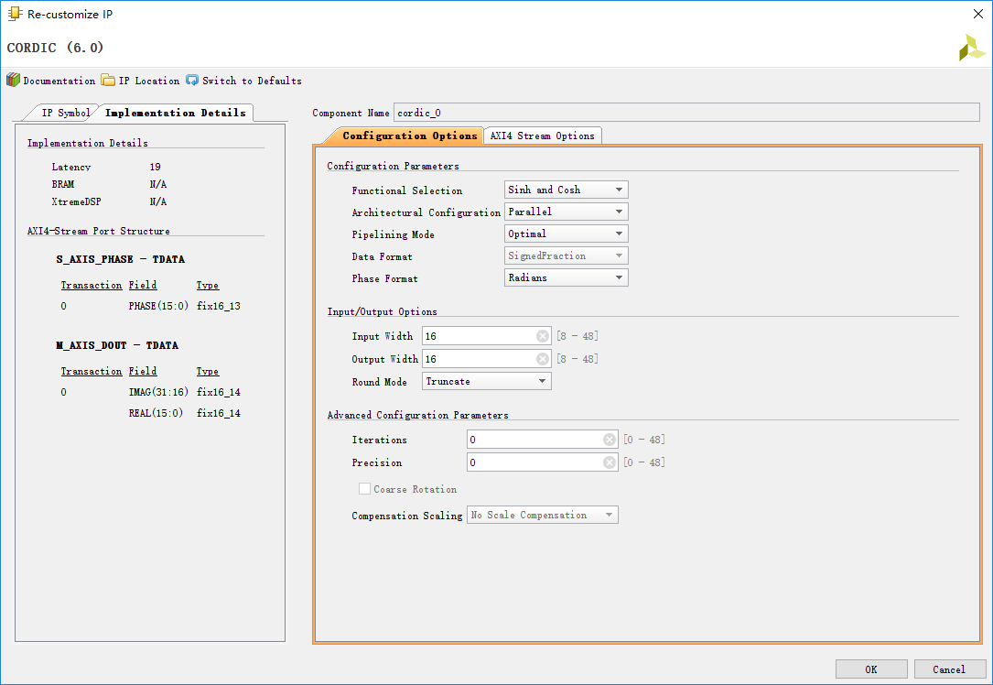This screenshot has height=685, width=993.
Task: Switch to the IP Symbol tab
Action: (x=64, y=113)
